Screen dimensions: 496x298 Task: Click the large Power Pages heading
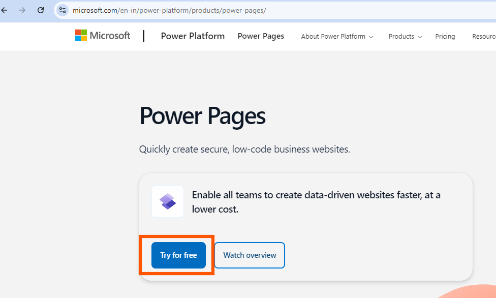[202, 116]
